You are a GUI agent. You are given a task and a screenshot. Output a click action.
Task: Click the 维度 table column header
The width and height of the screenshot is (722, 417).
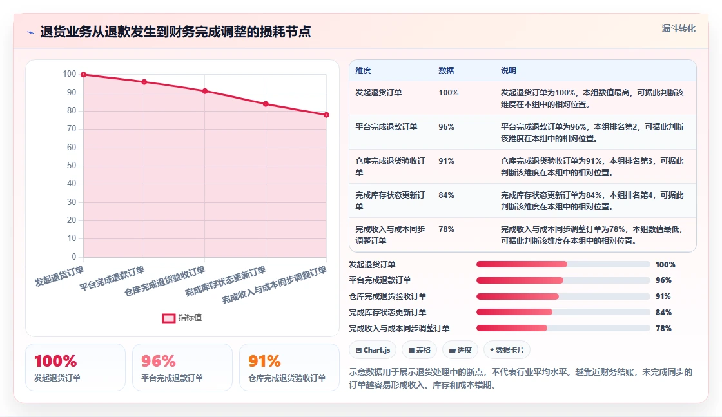(363, 71)
